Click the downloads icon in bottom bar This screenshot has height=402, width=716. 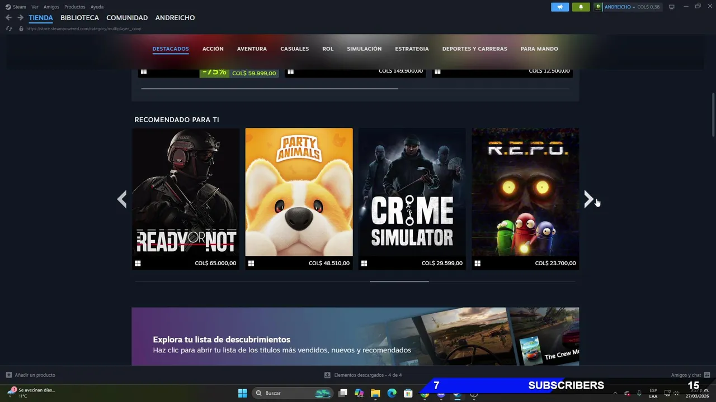(x=327, y=375)
